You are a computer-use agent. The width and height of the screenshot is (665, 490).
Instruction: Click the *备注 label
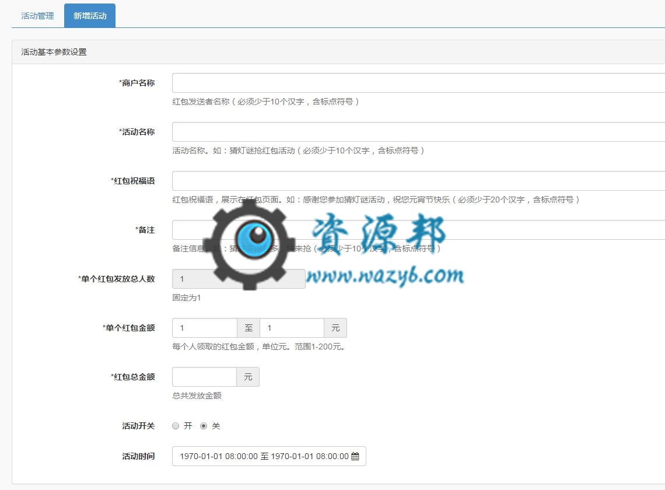145,230
